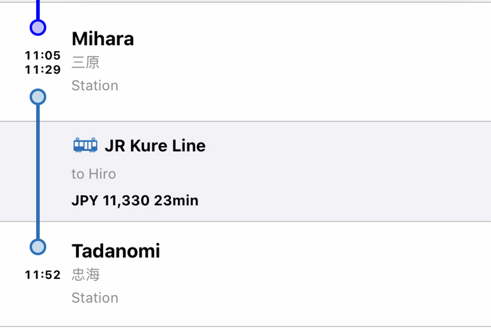This screenshot has height=333, width=491.
Task: Select the Station label under Tadanomi
Action: [x=95, y=298]
